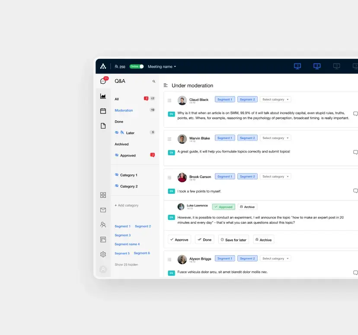Toggle eye visibility icon next to Approved
The image size is (358, 335).
(x=117, y=155)
